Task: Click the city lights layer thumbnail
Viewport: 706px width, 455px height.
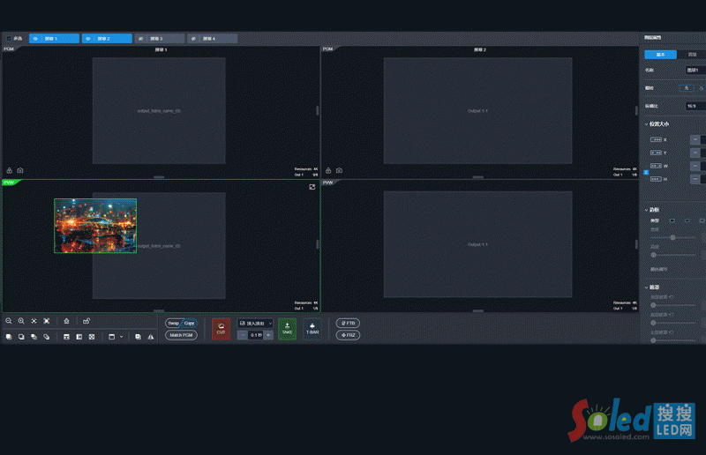Action: pos(95,226)
